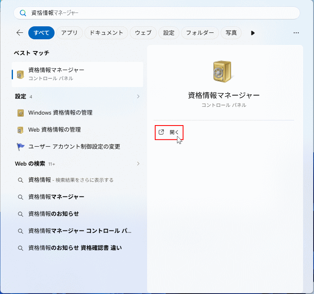Click the open-external icon beside 開く
Screen dimensions: 314x294
coord(161,132)
